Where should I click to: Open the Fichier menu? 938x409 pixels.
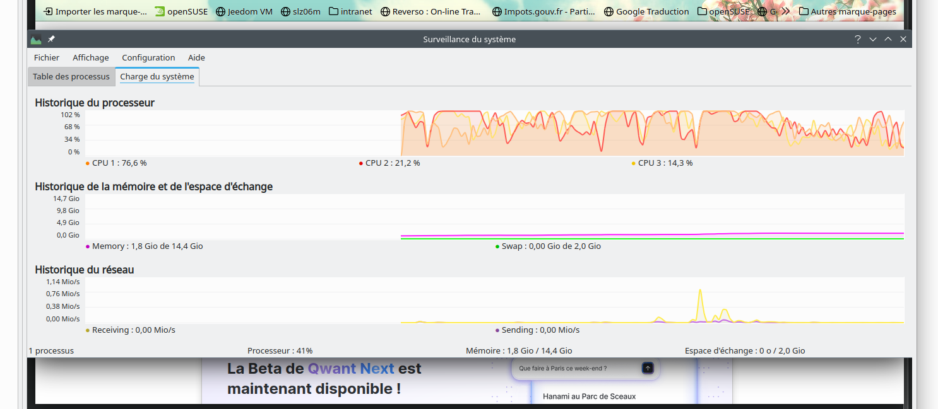click(47, 57)
